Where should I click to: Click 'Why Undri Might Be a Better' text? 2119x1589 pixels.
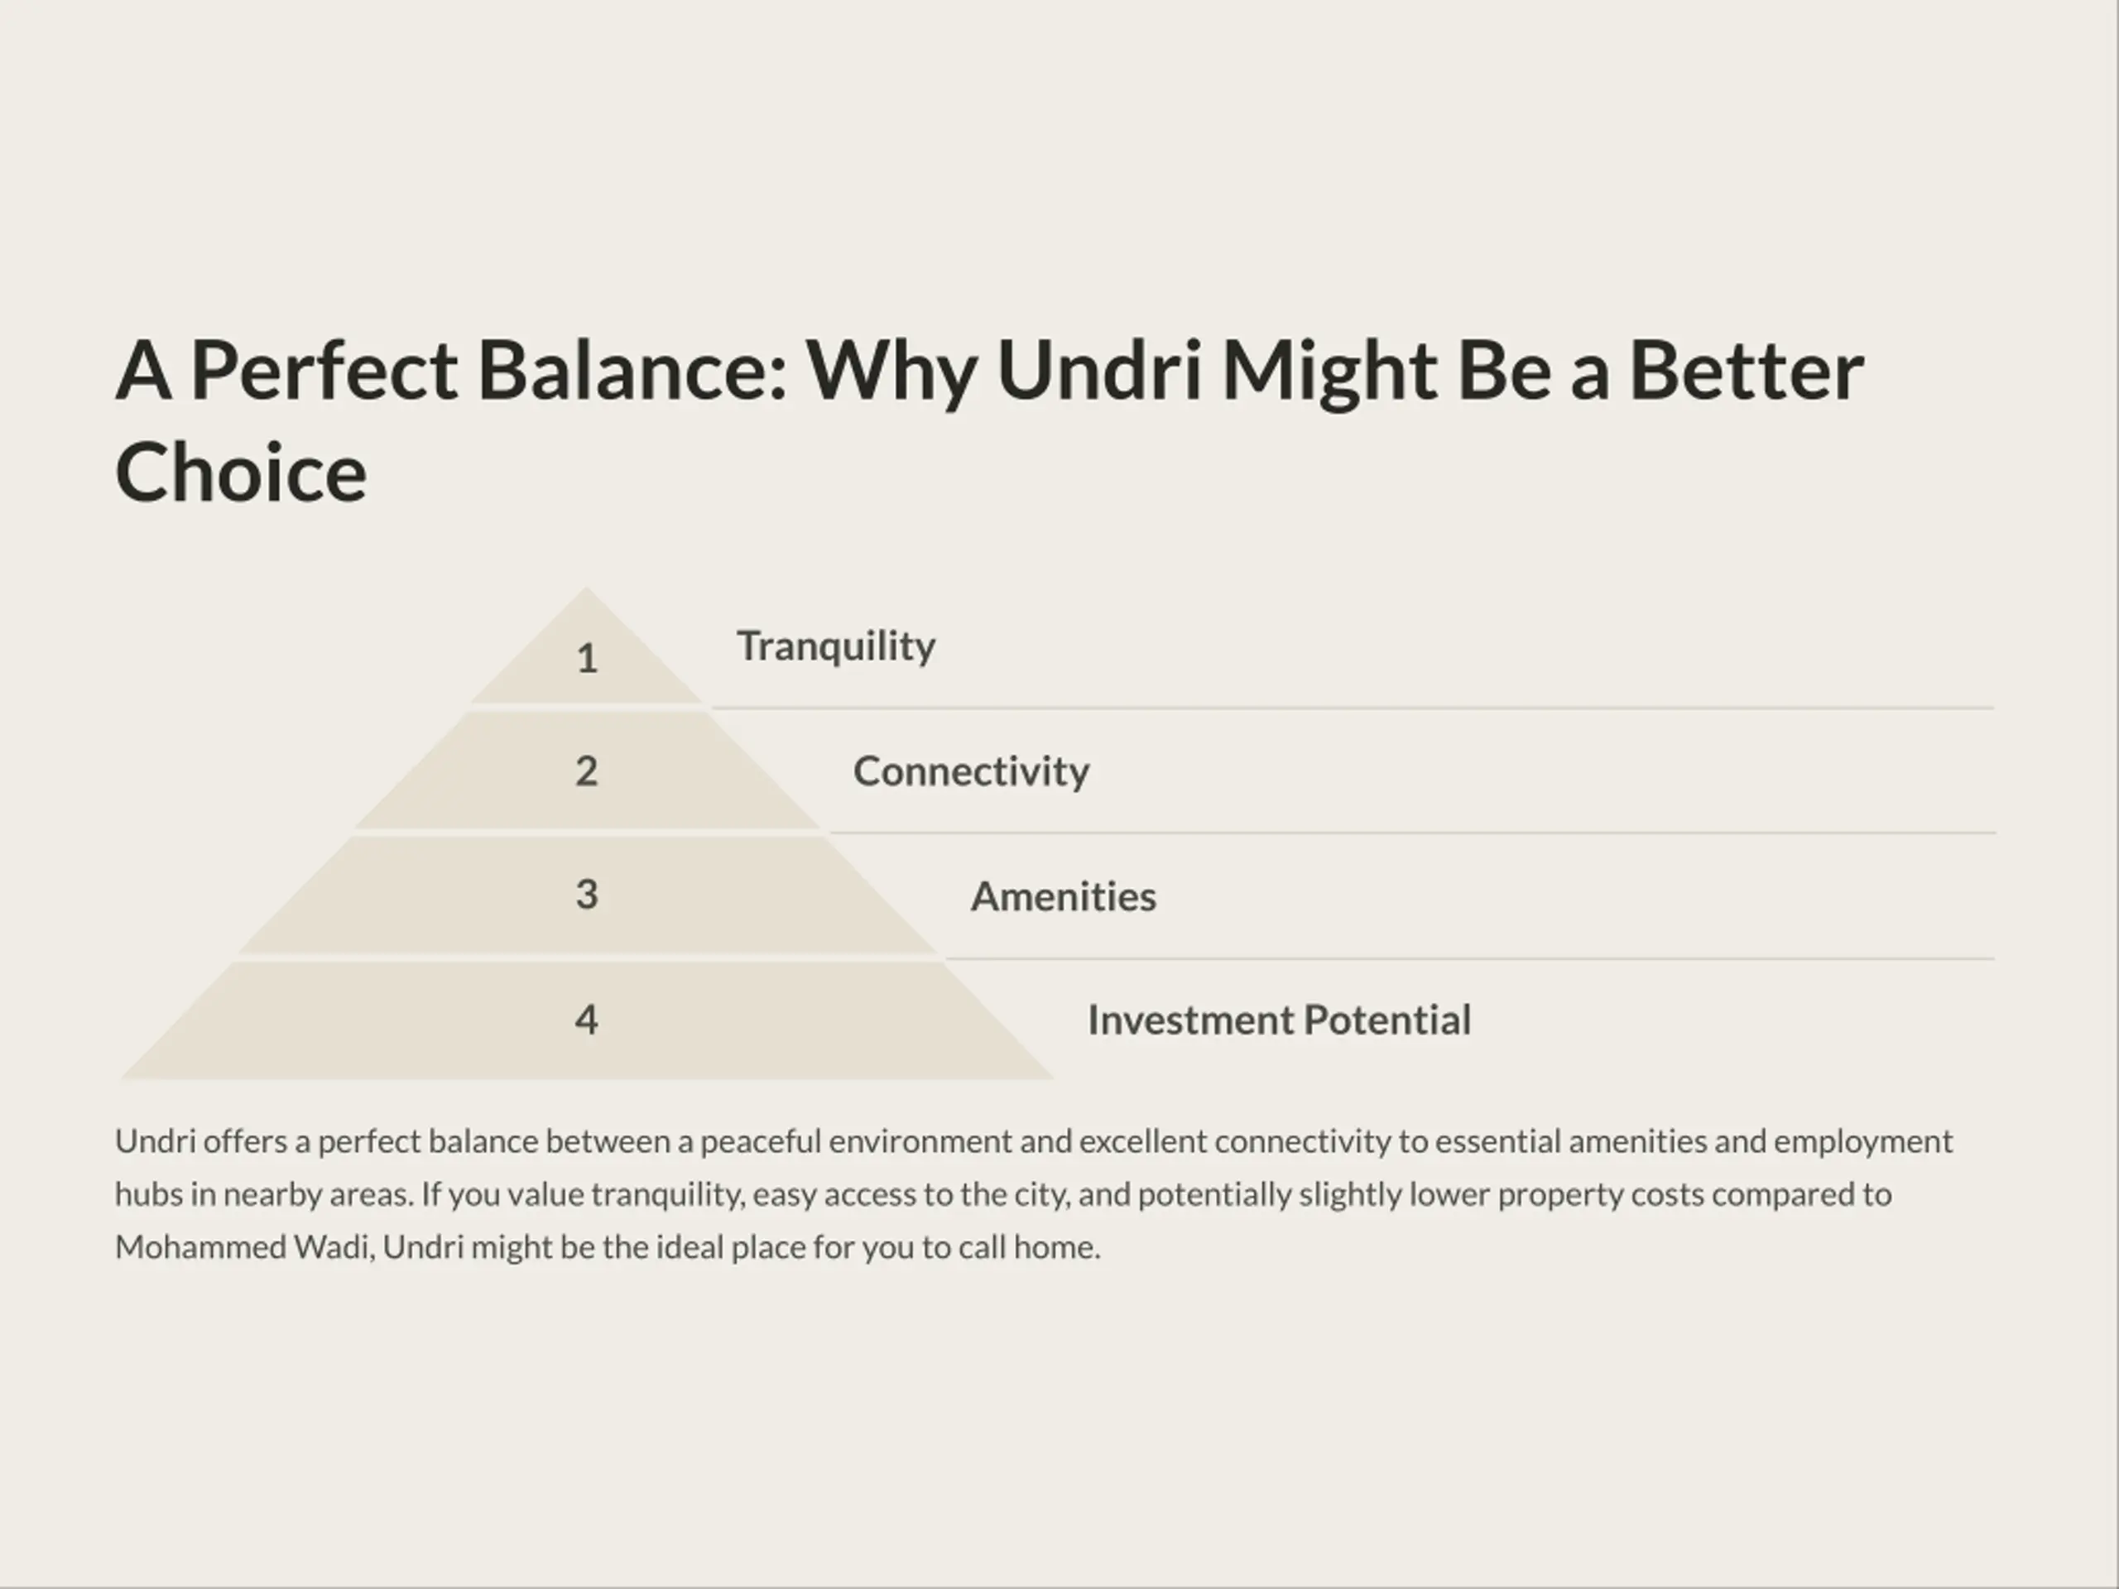pos(1334,371)
